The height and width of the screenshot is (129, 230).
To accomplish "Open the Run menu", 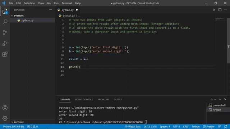I will (56, 3).
